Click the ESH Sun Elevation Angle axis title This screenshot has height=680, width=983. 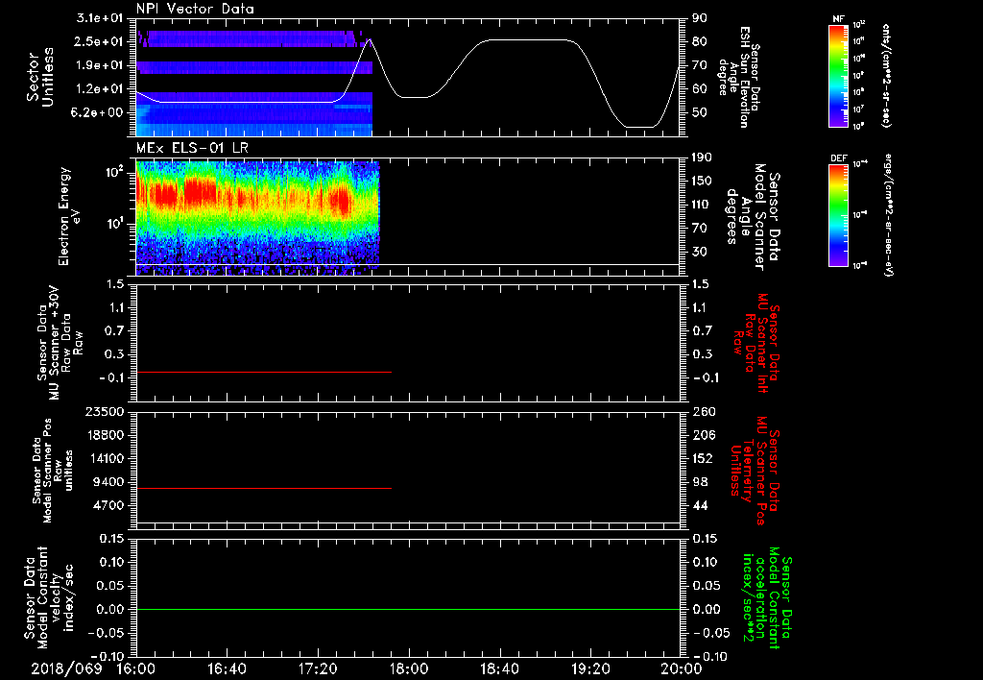(738, 77)
